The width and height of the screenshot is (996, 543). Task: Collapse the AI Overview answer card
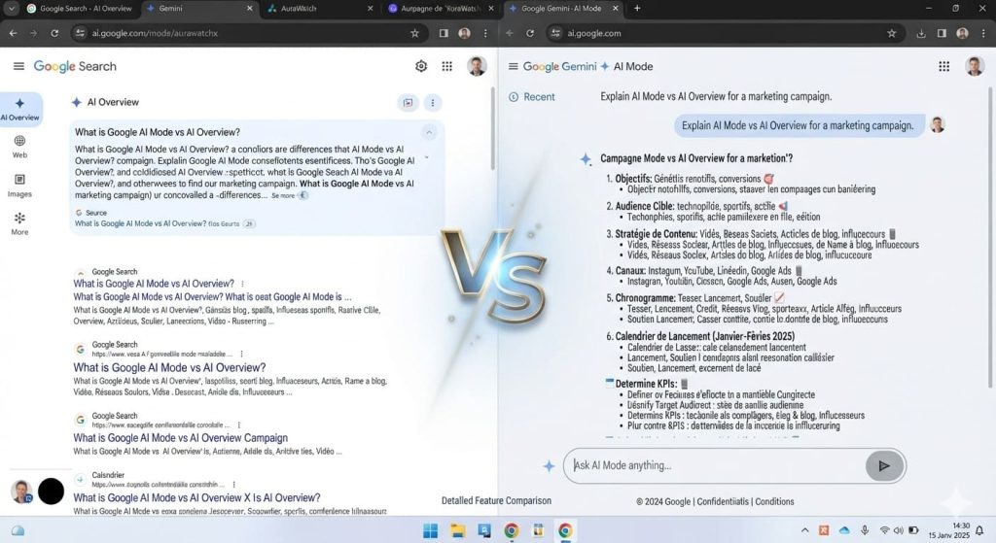click(429, 132)
